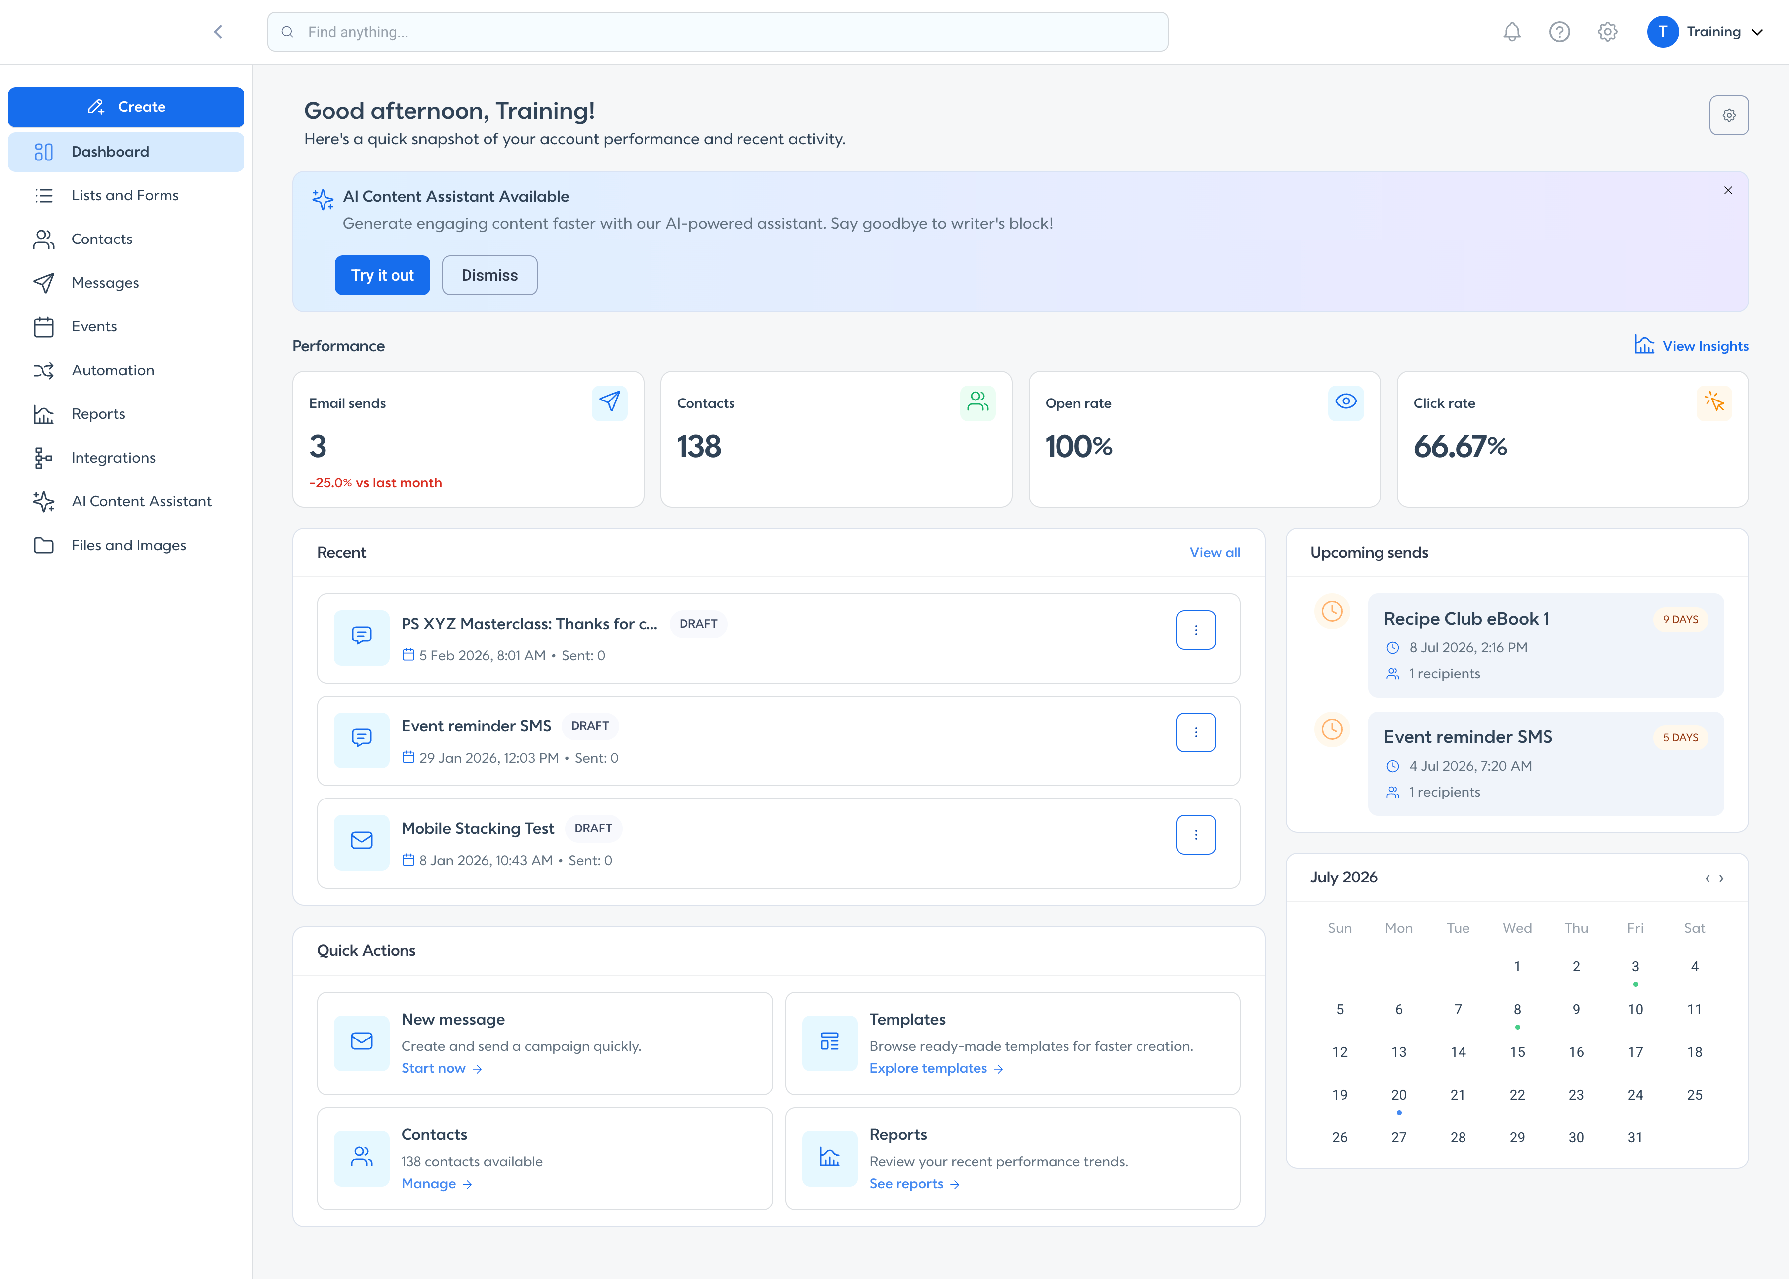Select Dashboard in the sidebar
The height and width of the screenshot is (1279, 1789).
(x=126, y=151)
